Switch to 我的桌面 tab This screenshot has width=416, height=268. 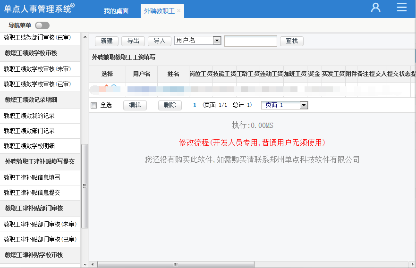pyautogui.click(x=116, y=11)
